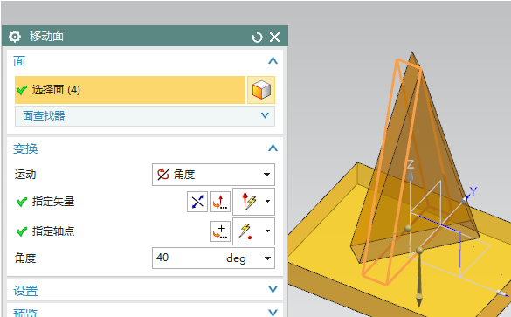Click the face selection cube icon
The width and height of the screenshot is (511, 317).
coord(261,90)
